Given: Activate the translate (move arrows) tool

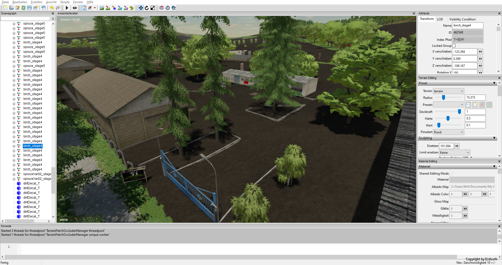Looking at the screenshot, I should point(141,8).
